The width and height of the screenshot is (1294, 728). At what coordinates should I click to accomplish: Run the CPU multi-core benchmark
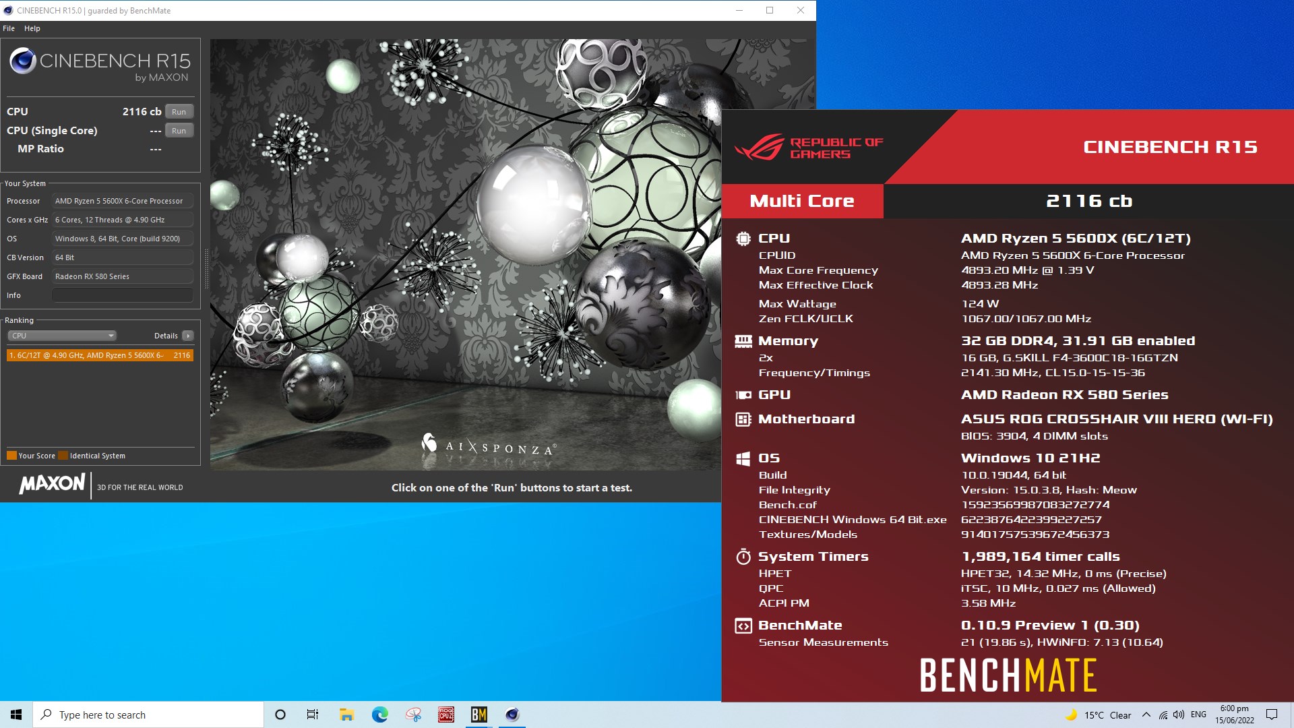click(179, 112)
